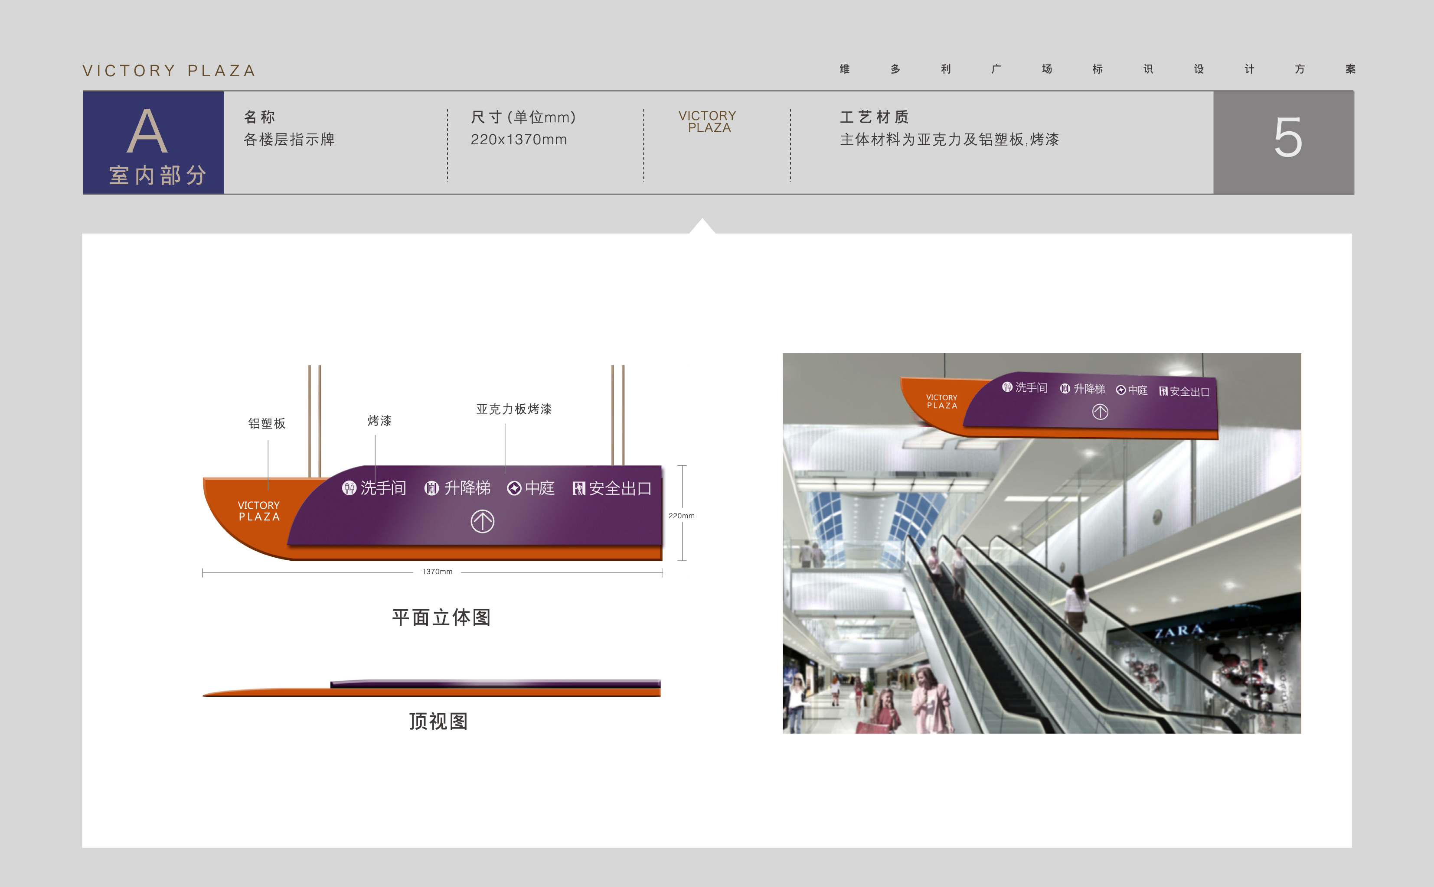Expand the 尺寸(单位mm) header column
The image size is (1434, 887).
point(523,117)
